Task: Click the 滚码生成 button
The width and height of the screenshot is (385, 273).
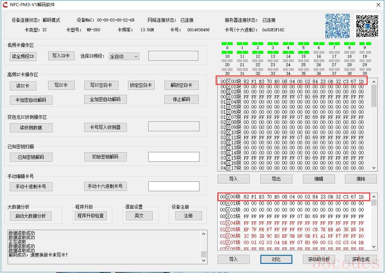Action: point(361,259)
